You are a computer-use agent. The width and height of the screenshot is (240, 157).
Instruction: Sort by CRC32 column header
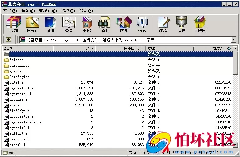(213, 49)
